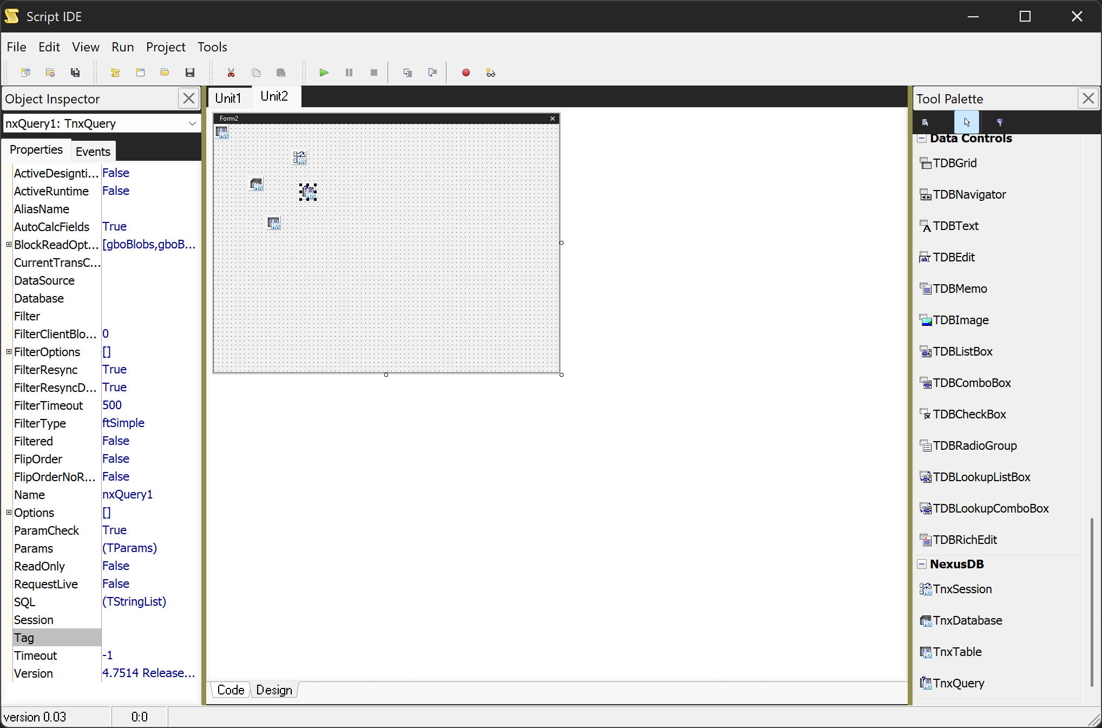The height and width of the screenshot is (728, 1102).
Task: Switch to the Events tab in Object Inspector
Action: [93, 152]
